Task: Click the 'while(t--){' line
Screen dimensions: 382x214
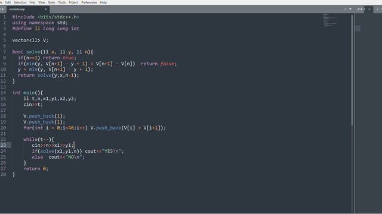Action: [39, 139]
